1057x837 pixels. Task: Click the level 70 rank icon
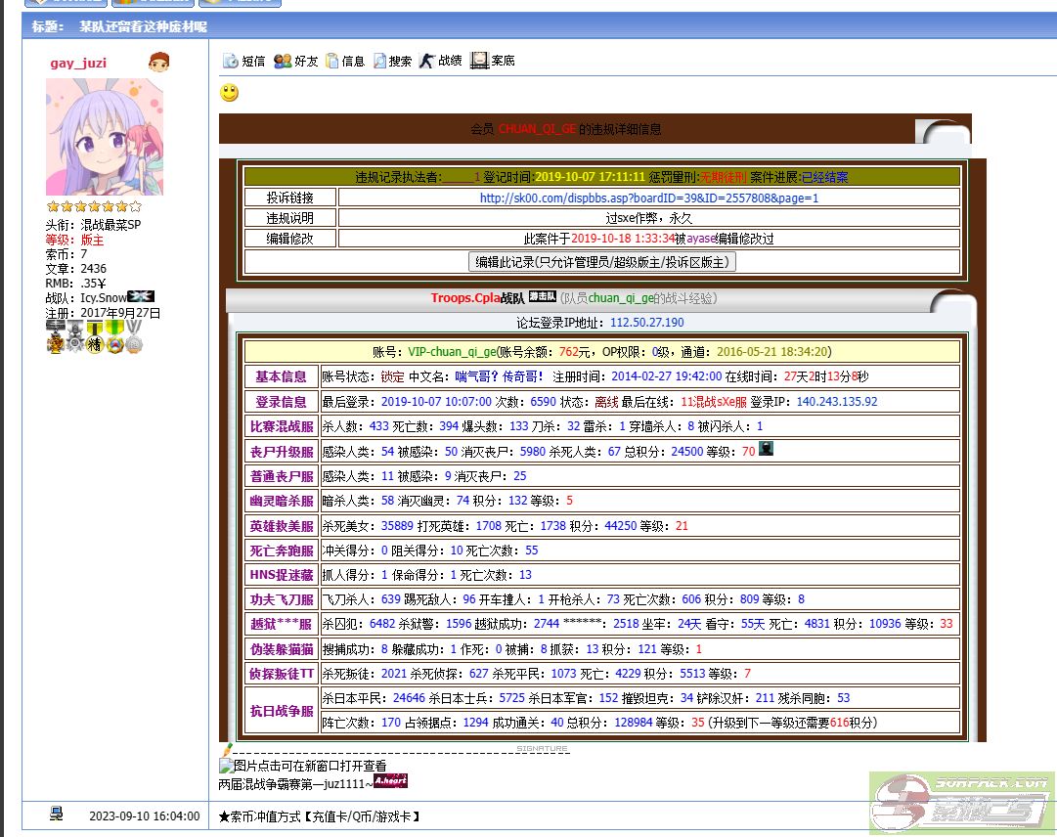(x=766, y=449)
